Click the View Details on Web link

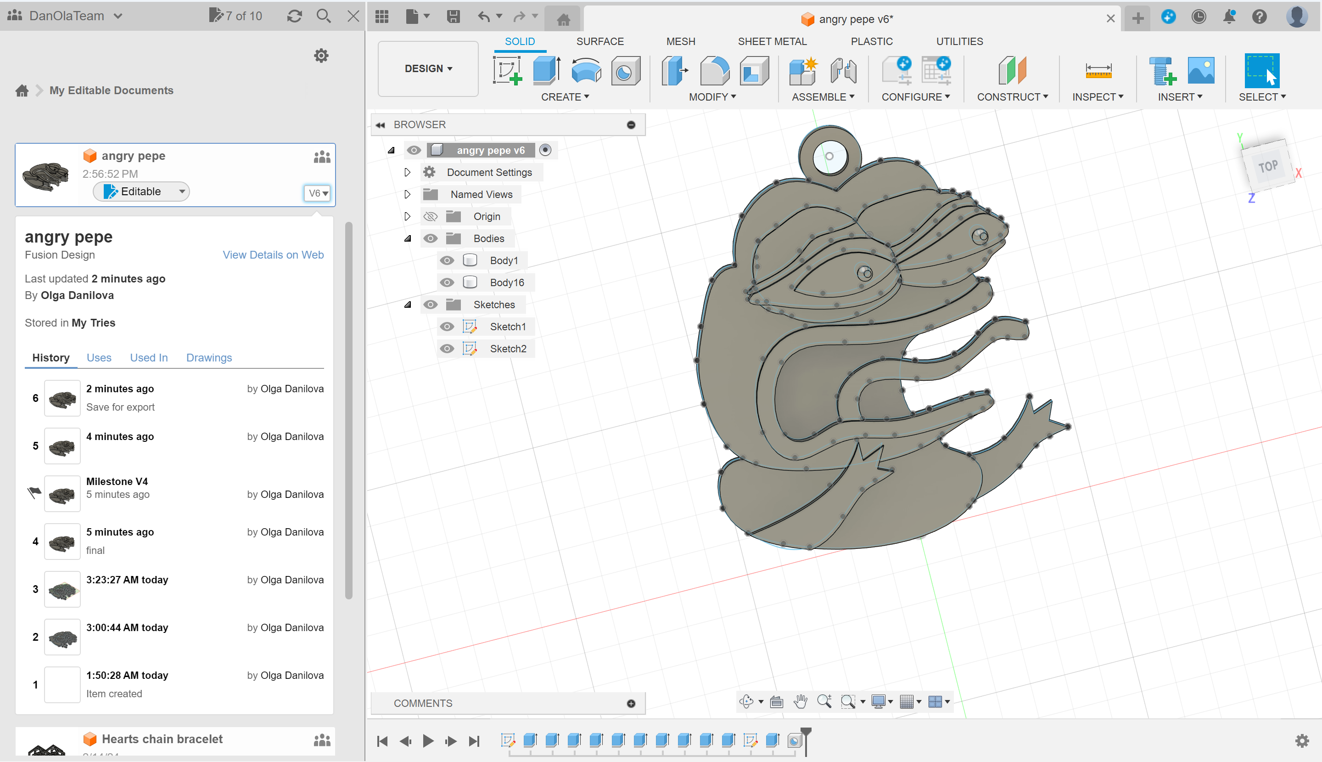pos(273,255)
